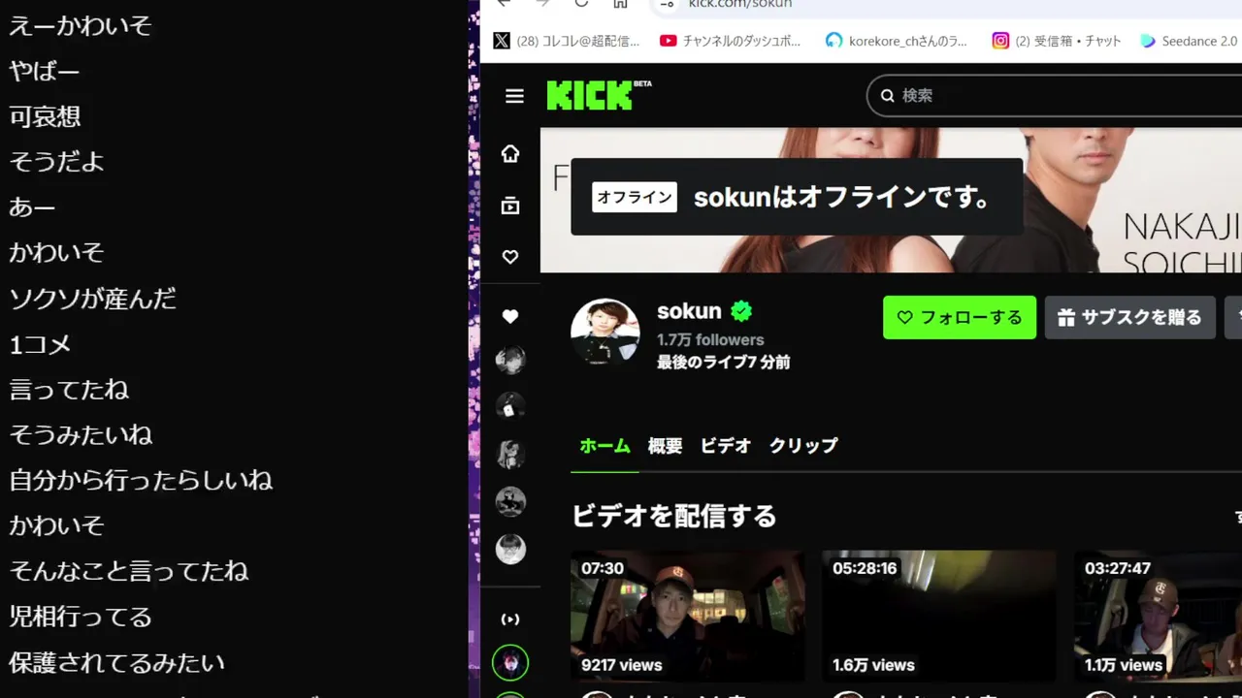The height and width of the screenshot is (698, 1242).
Task: Click chat comment やばー
Action: 45,71
